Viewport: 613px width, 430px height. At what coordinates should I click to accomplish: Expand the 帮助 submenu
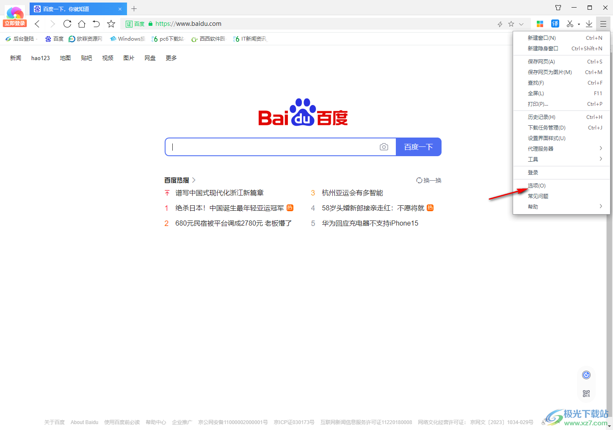[x=561, y=207]
